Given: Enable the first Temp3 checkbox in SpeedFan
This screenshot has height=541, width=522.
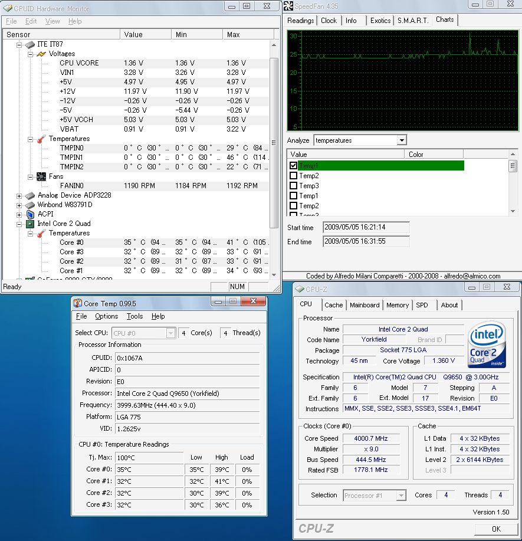Looking at the screenshot, I should (x=294, y=186).
